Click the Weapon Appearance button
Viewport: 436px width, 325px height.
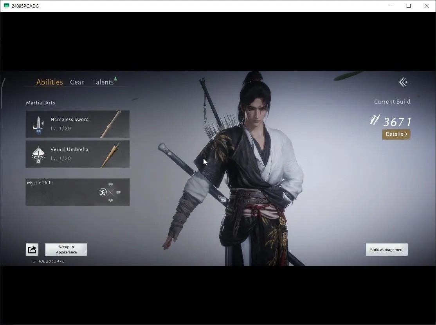point(66,250)
